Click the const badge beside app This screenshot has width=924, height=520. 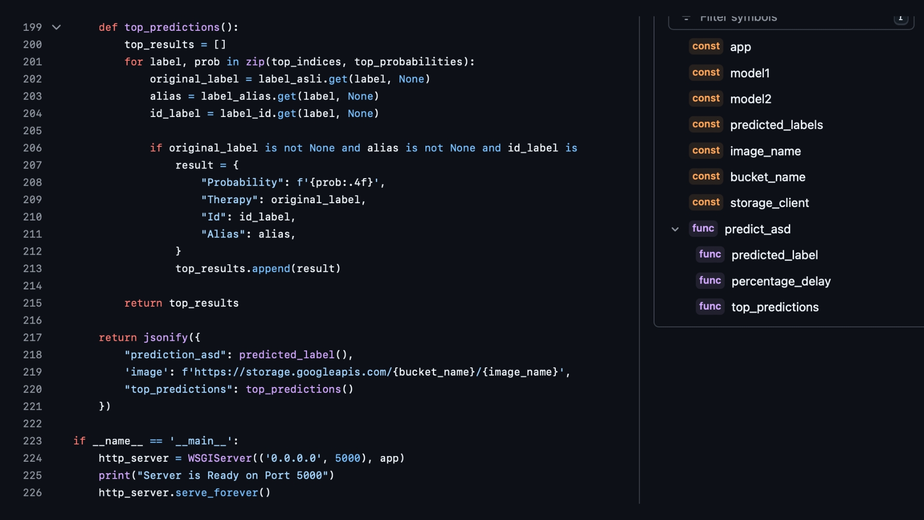[x=706, y=46]
